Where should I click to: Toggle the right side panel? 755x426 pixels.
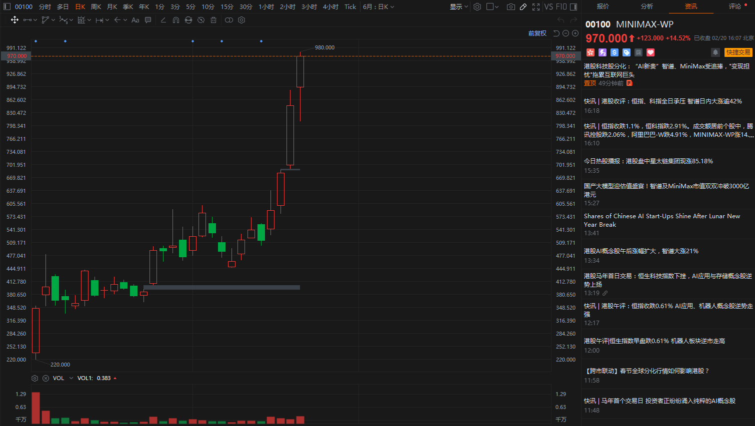[573, 6]
